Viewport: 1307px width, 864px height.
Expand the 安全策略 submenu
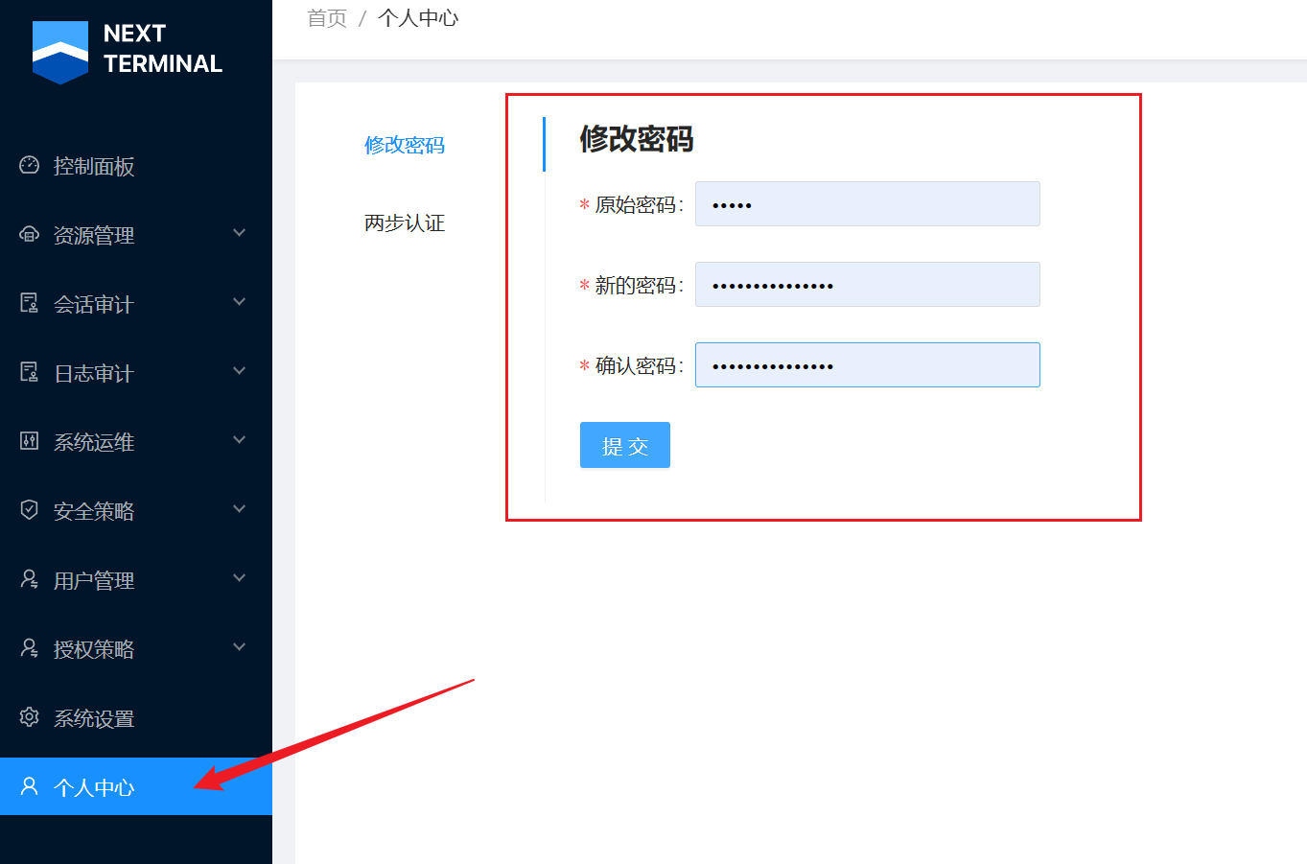(x=239, y=509)
